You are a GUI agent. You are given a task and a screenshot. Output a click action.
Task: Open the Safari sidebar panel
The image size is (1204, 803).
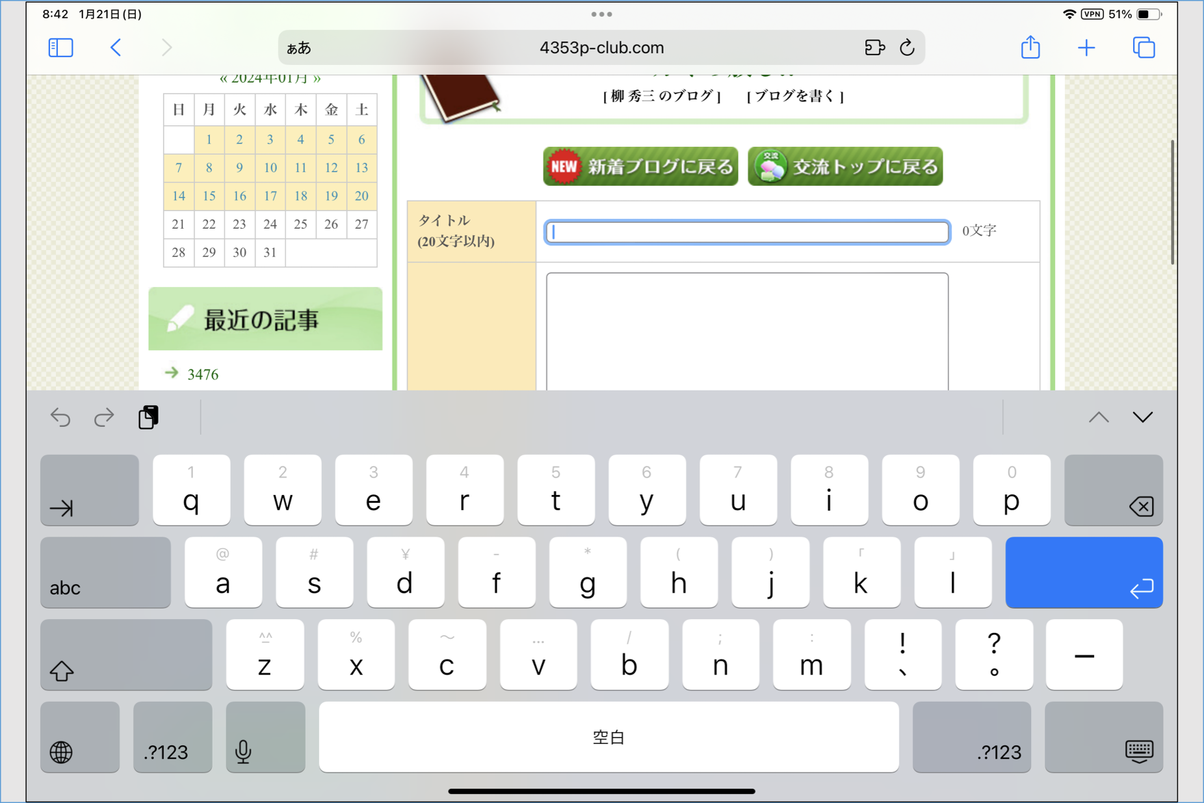point(60,47)
